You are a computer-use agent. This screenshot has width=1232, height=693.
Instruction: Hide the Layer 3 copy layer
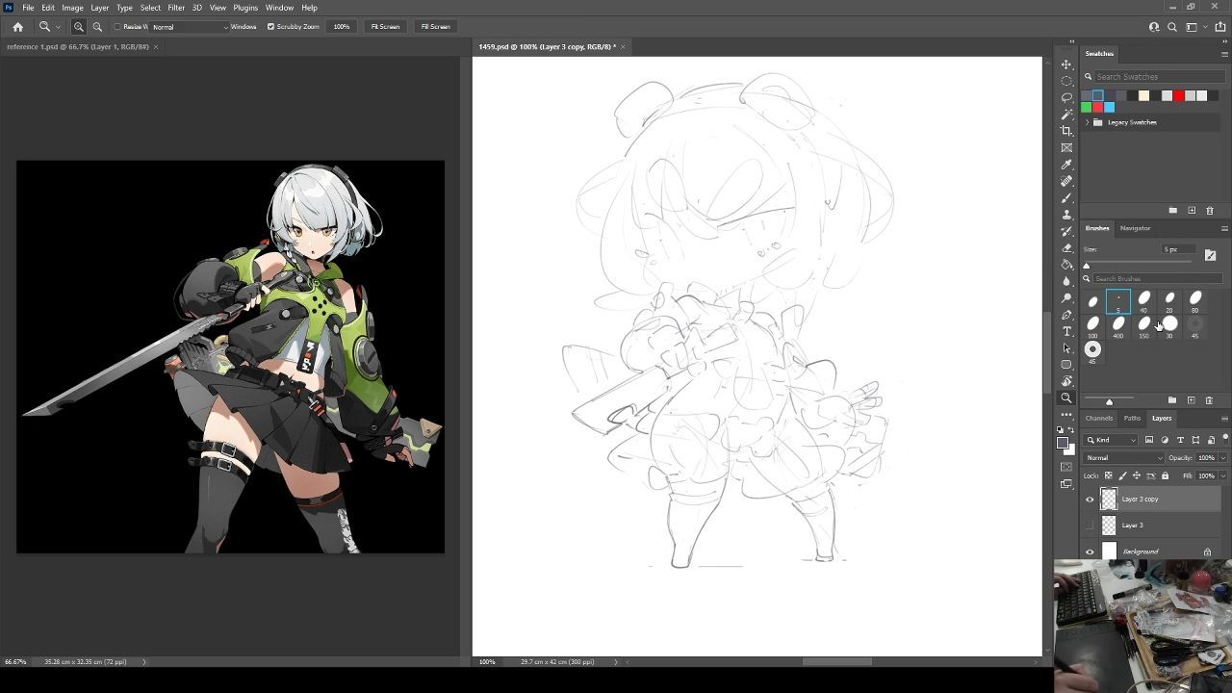click(1090, 500)
